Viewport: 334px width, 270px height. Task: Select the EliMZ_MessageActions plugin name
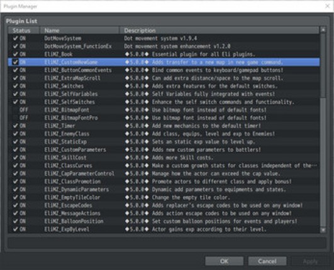pos(72,213)
